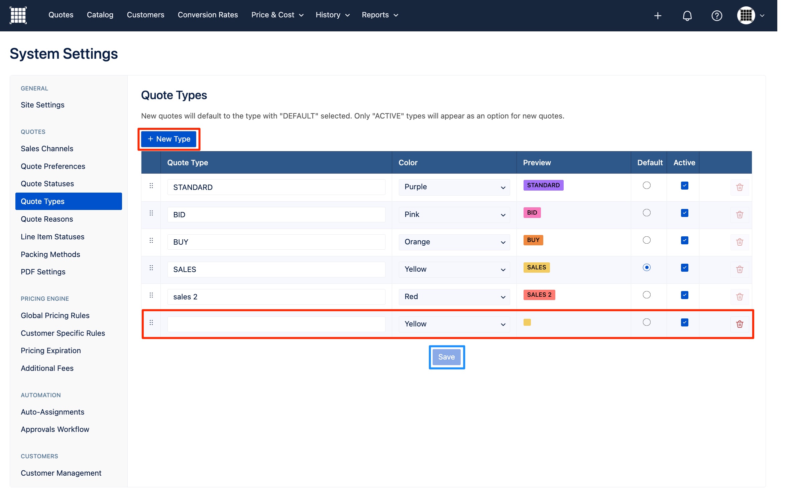Expand the Price & Cost menu

pos(277,15)
